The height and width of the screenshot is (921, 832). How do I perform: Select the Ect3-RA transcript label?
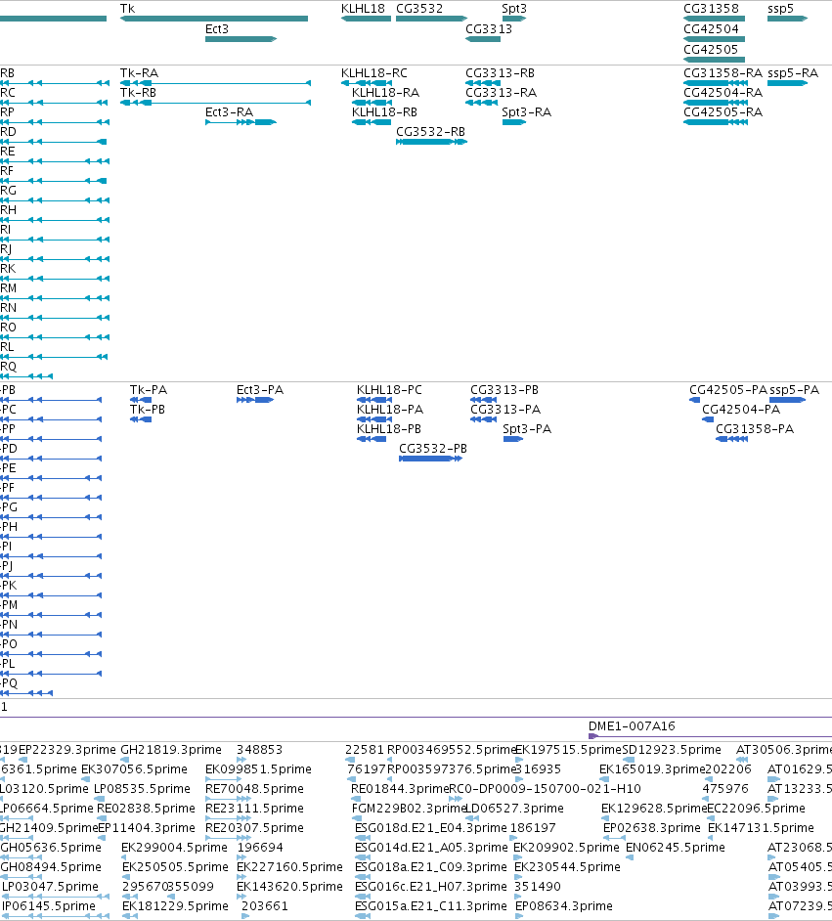(x=229, y=112)
